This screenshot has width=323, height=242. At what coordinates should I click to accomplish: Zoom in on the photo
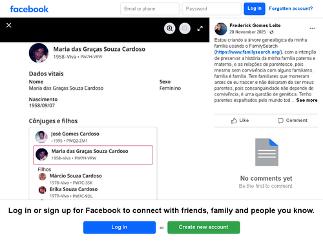[170, 28]
